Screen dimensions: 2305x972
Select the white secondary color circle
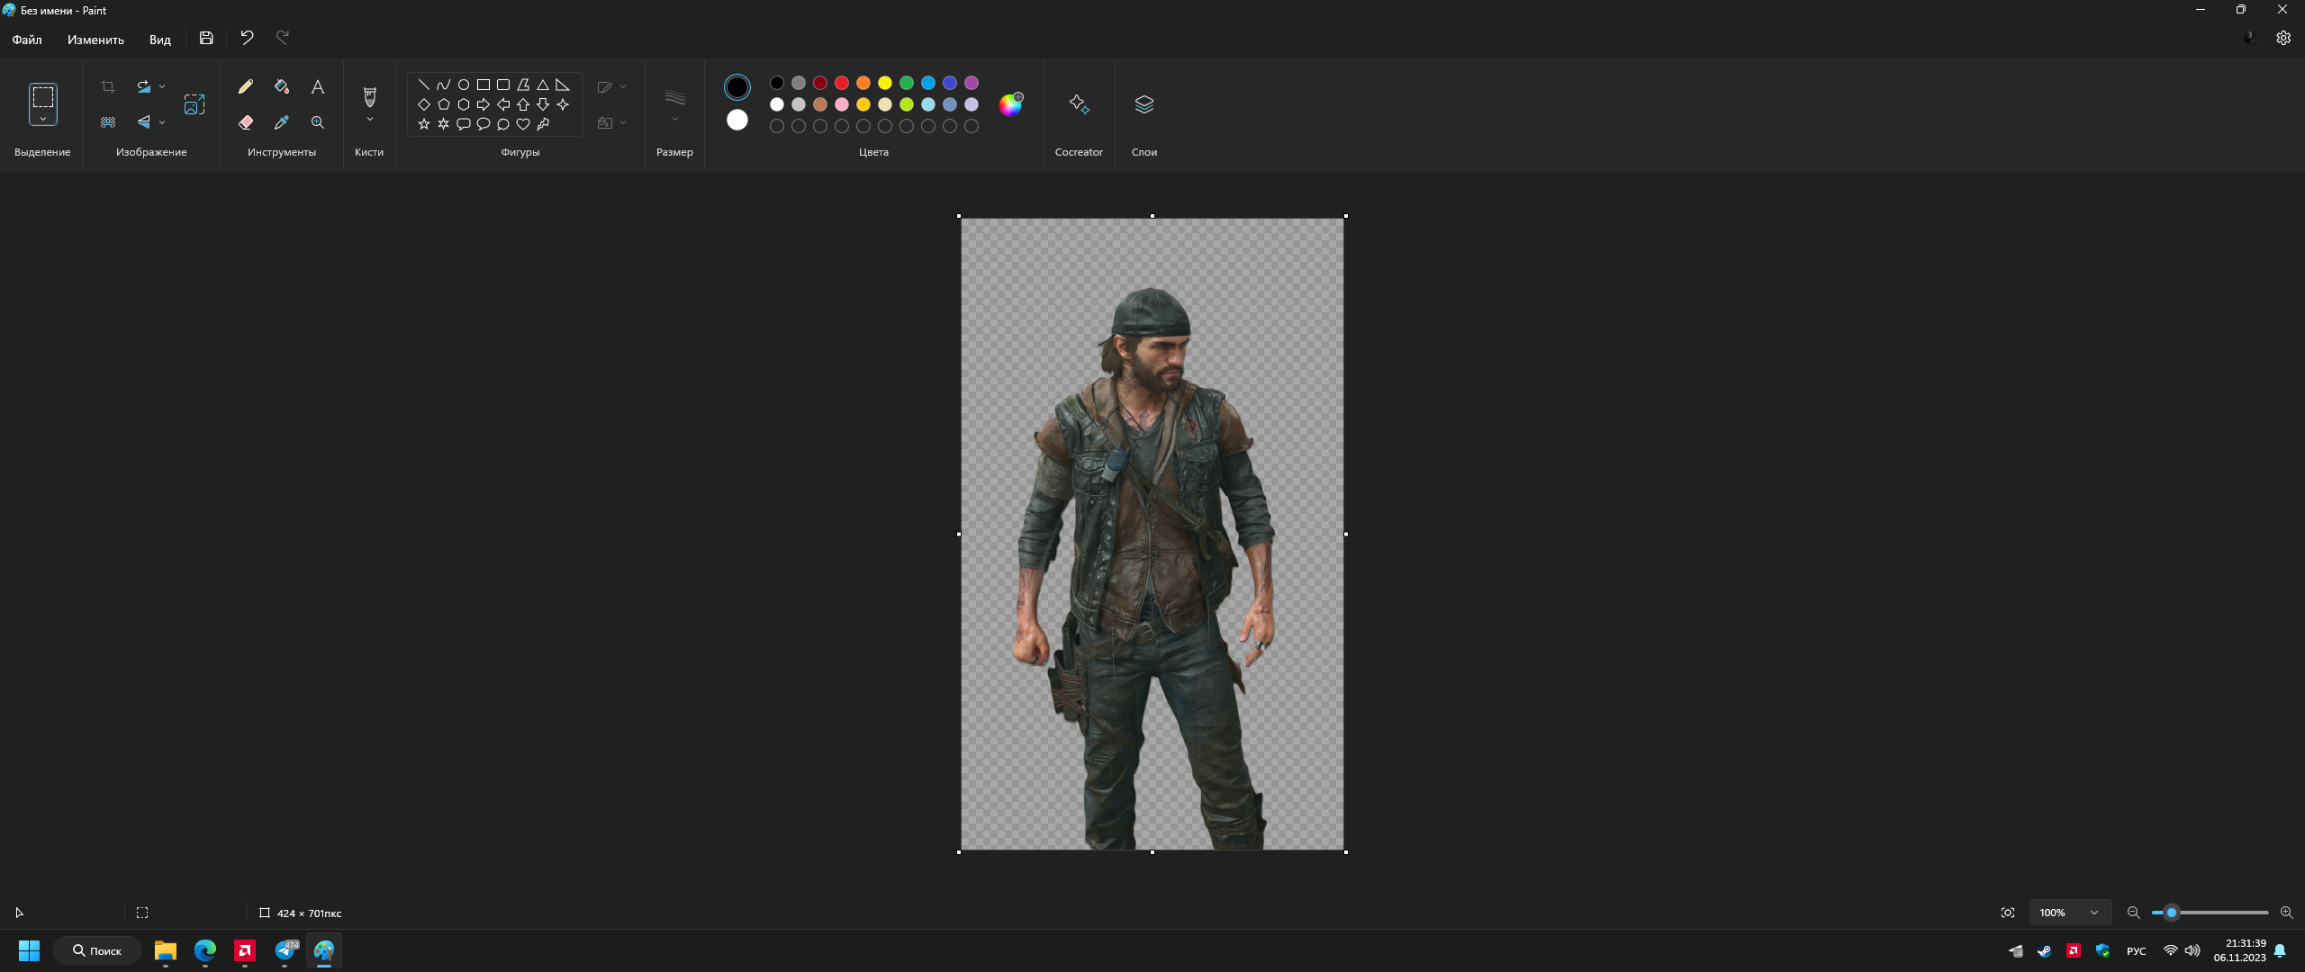click(737, 120)
